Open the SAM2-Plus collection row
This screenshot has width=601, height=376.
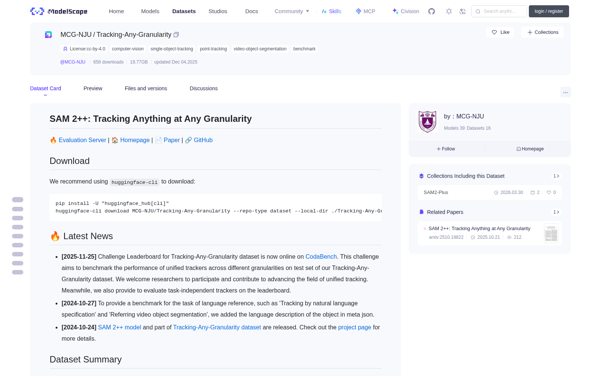click(490, 193)
